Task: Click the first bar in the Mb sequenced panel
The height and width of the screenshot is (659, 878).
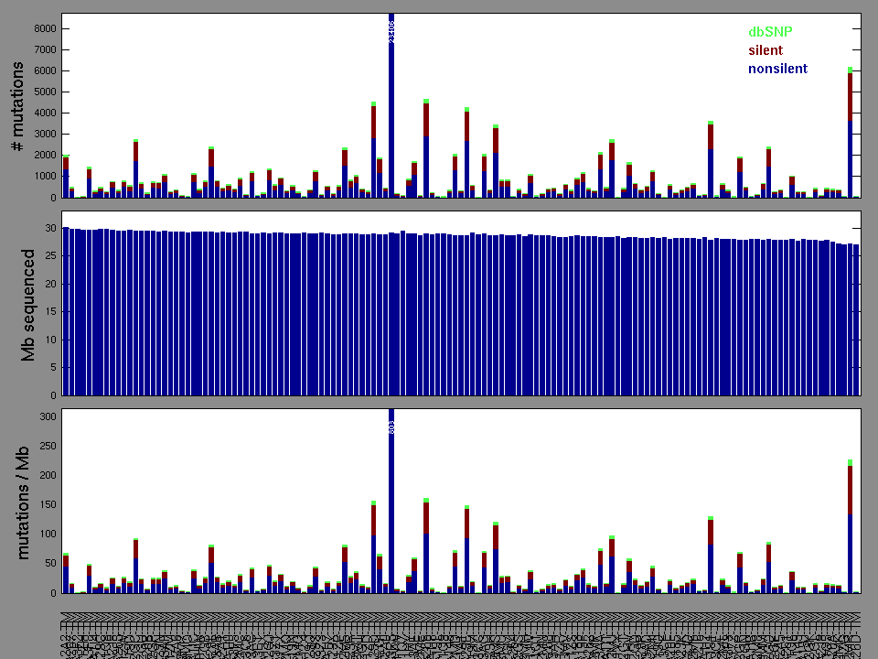Action: point(66,311)
